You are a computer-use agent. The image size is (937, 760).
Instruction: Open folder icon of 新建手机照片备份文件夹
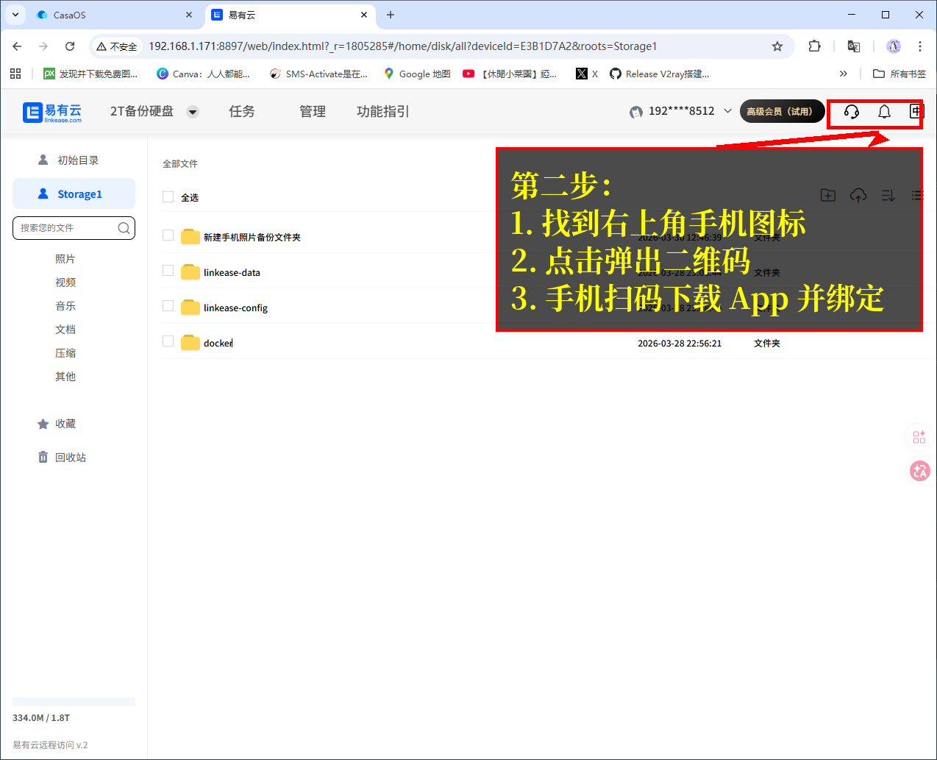pos(190,237)
